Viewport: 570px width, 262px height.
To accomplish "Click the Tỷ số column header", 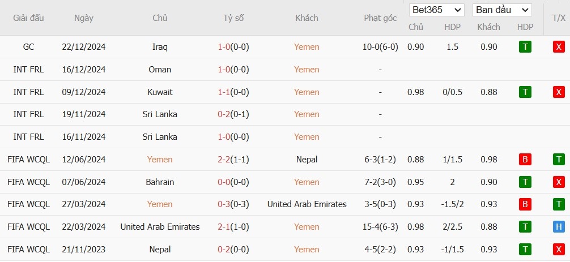I will [x=233, y=18].
